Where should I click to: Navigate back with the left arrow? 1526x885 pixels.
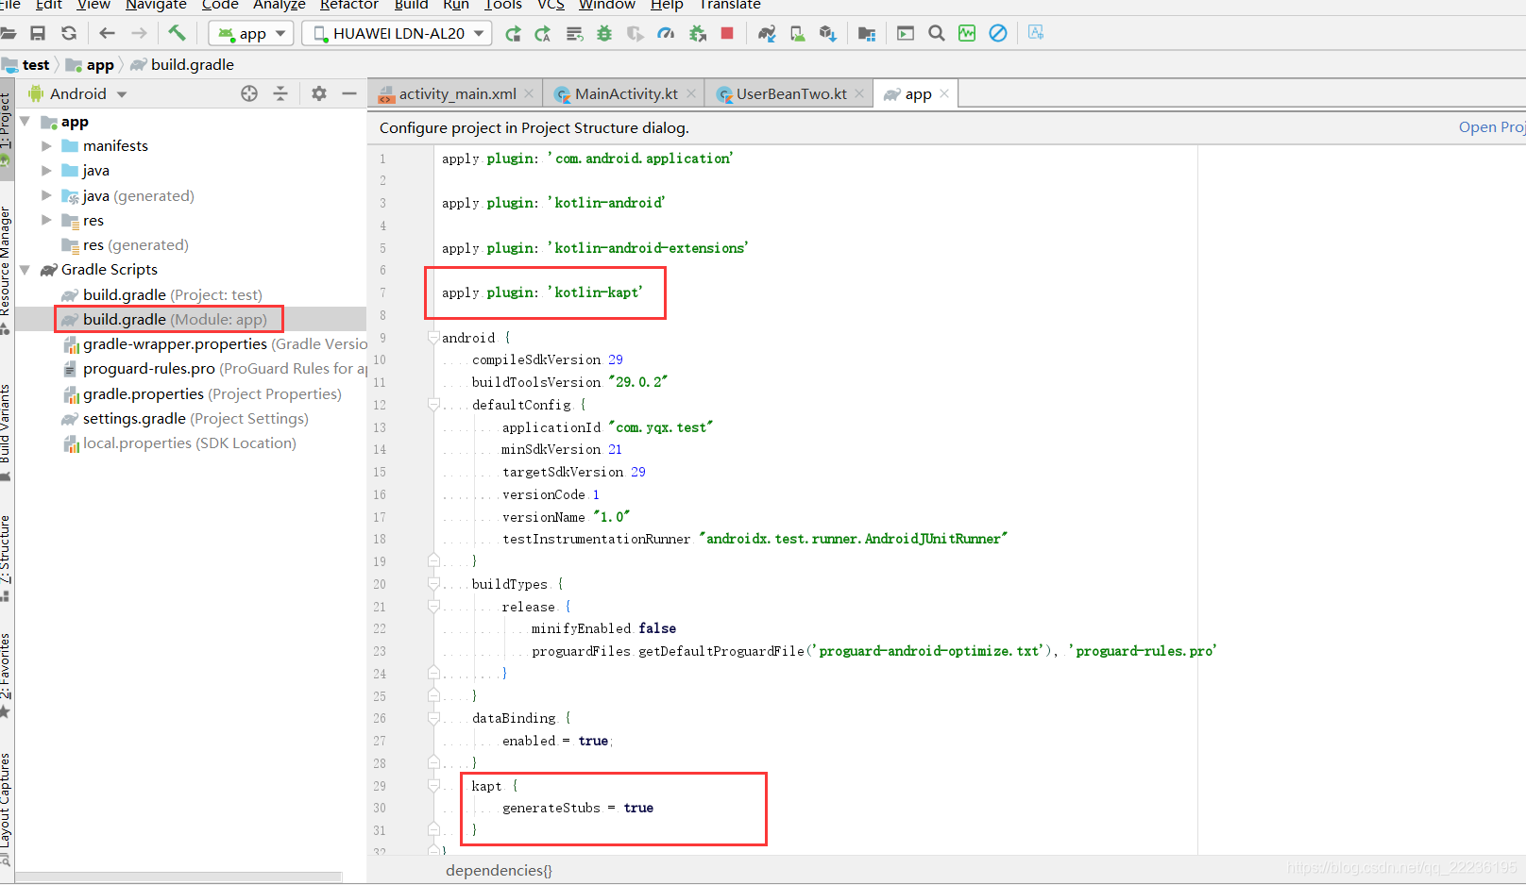tap(107, 33)
